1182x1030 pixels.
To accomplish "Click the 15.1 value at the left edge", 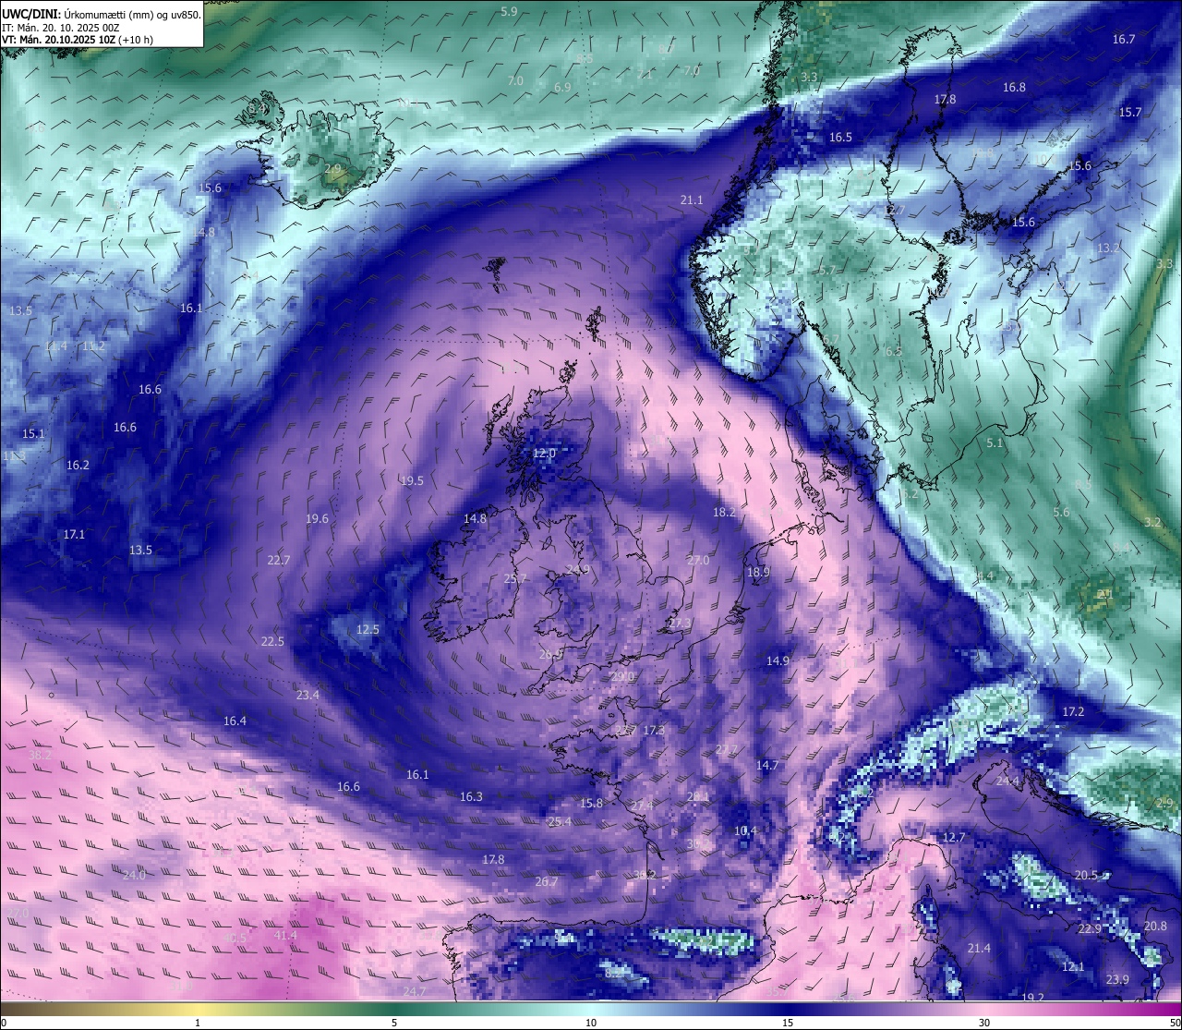I will coord(33,433).
